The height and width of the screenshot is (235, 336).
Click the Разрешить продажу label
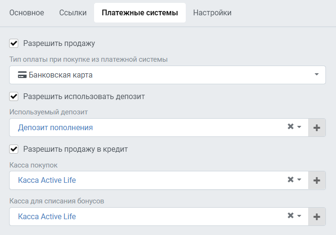click(59, 44)
